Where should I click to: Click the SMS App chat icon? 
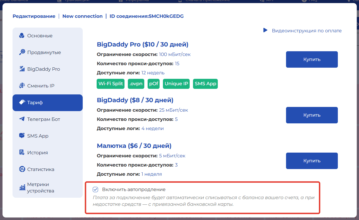pos(22,136)
